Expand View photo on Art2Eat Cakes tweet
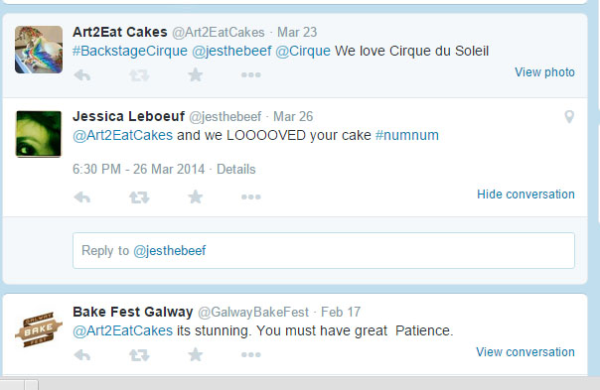This screenshot has height=390, width=600. click(x=544, y=72)
